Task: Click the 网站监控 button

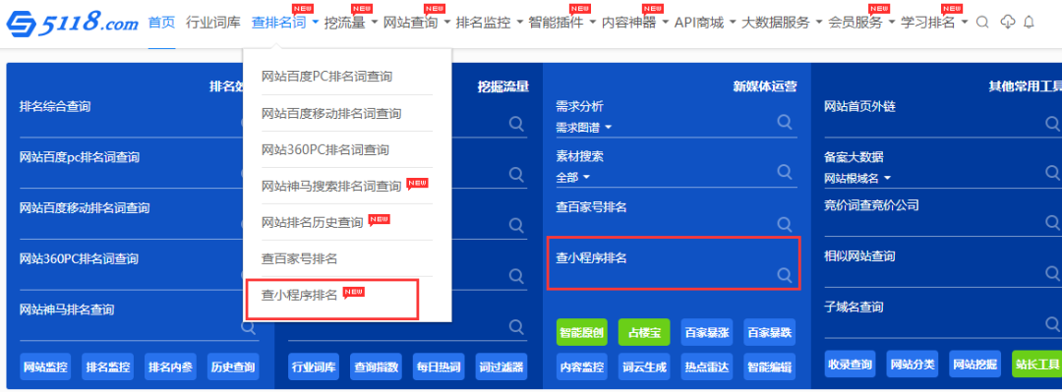Action: click(x=45, y=367)
